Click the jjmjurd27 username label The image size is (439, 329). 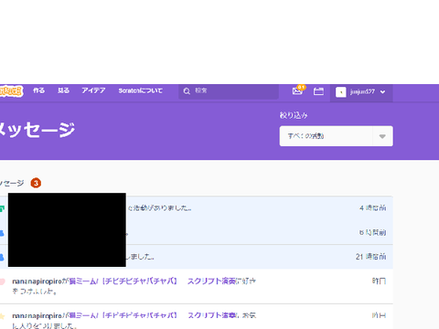[x=362, y=91]
